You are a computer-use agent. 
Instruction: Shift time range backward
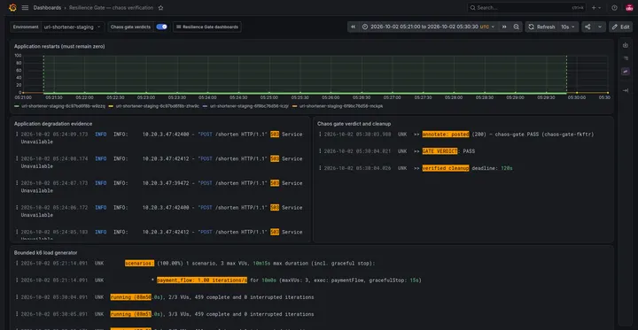click(354, 27)
